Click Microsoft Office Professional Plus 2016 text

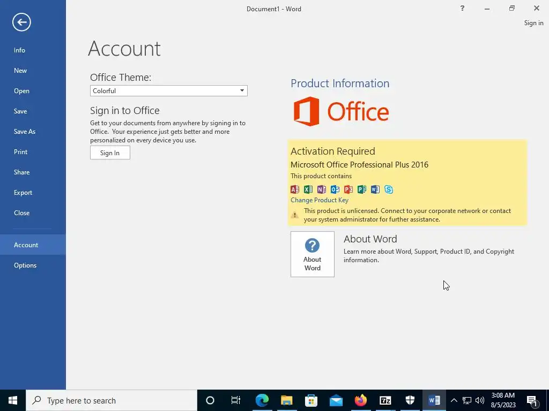359,165
